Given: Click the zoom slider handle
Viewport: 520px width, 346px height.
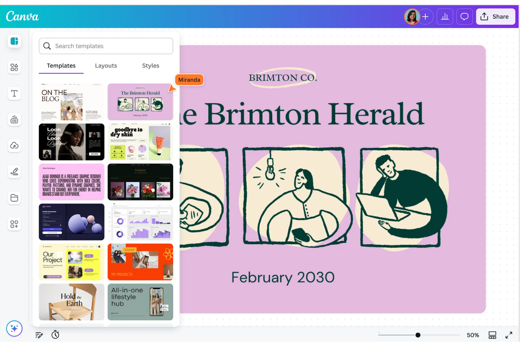Looking at the screenshot, I should tap(418, 335).
